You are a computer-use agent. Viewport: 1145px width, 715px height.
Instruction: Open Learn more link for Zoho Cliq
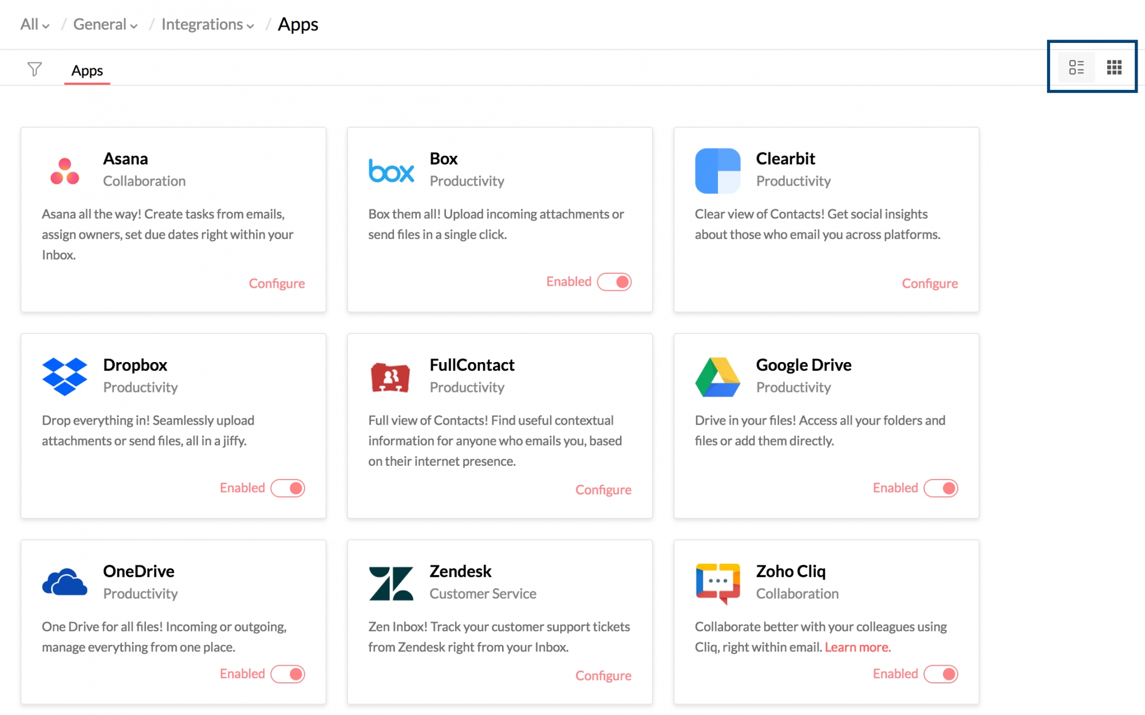coord(858,647)
